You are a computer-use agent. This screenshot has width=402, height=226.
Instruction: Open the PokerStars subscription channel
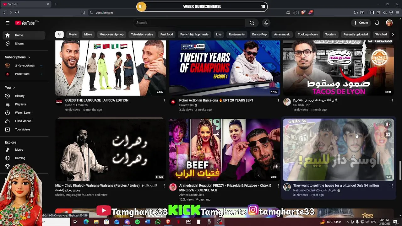(24, 74)
